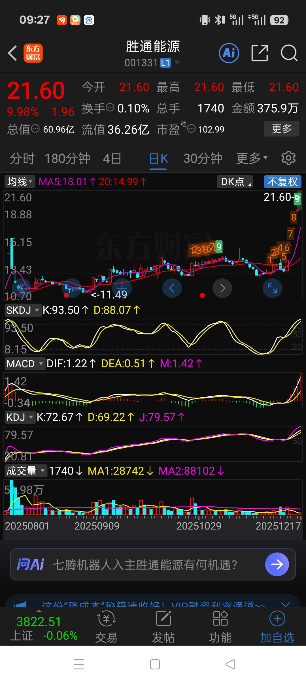Expand chart to fullscreen icon
This screenshot has width=306, height=683.
coord(273,288)
